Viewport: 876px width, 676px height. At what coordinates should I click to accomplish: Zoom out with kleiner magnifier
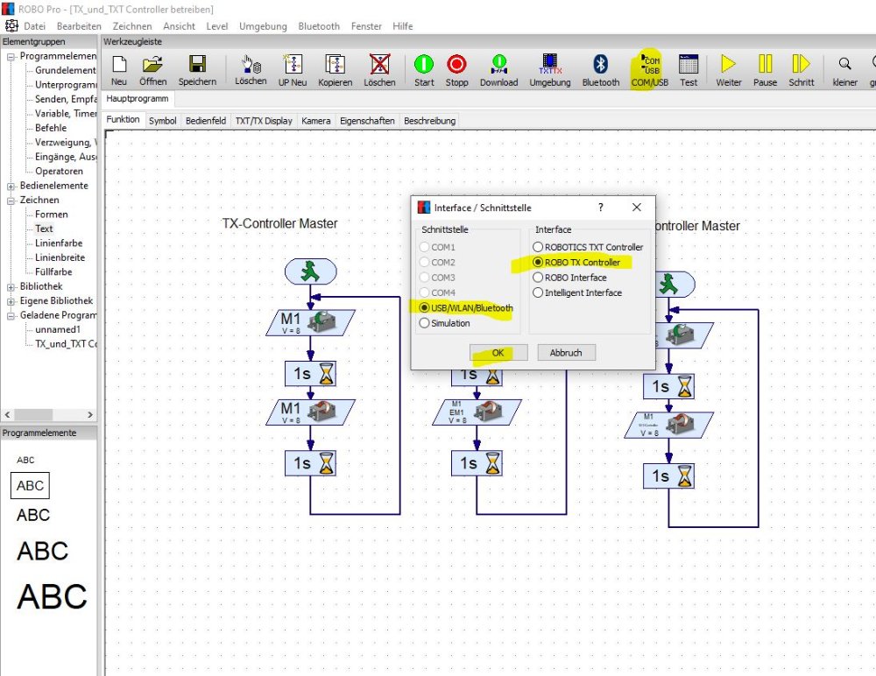click(844, 70)
